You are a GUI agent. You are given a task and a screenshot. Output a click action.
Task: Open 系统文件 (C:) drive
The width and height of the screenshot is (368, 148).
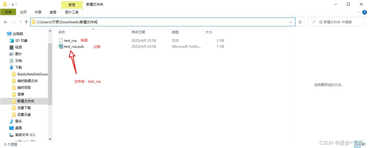coord(25,135)
